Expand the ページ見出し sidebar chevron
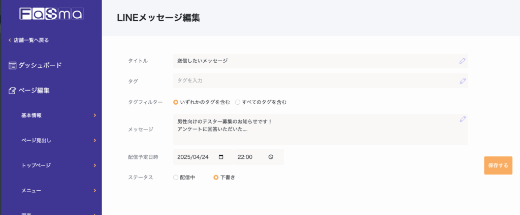Screen dimensions: 520x215 coord(94,140)
